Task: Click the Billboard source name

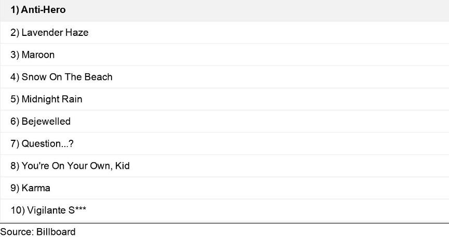Action: pos(56,232)
